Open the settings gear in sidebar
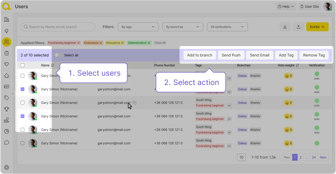The image size is (336, 174). (7, 167)
